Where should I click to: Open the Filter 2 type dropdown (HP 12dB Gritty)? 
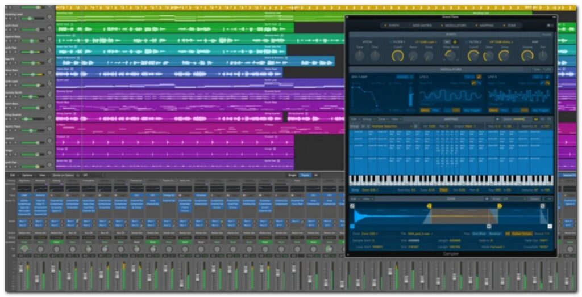coord(502,42)
